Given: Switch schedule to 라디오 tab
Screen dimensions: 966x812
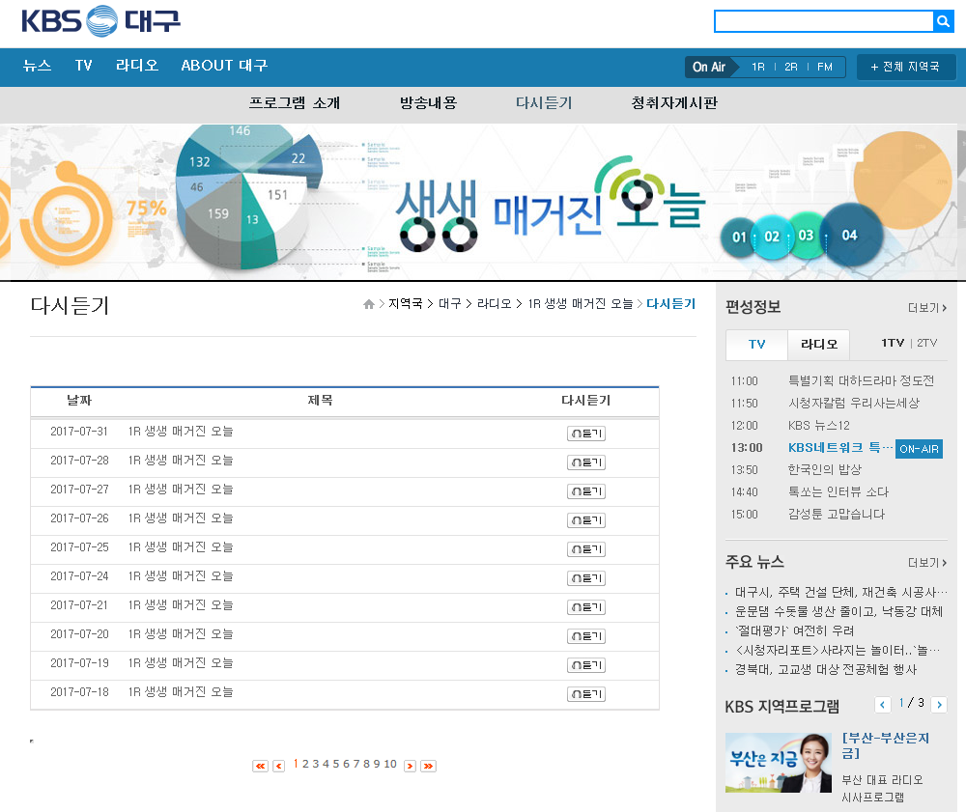Looking at the screenshot, I should point(819,344).
